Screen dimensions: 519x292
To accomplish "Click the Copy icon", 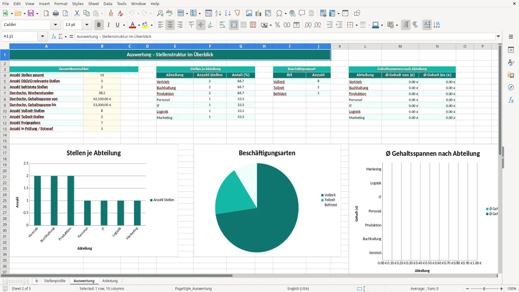I will [86, 13].
